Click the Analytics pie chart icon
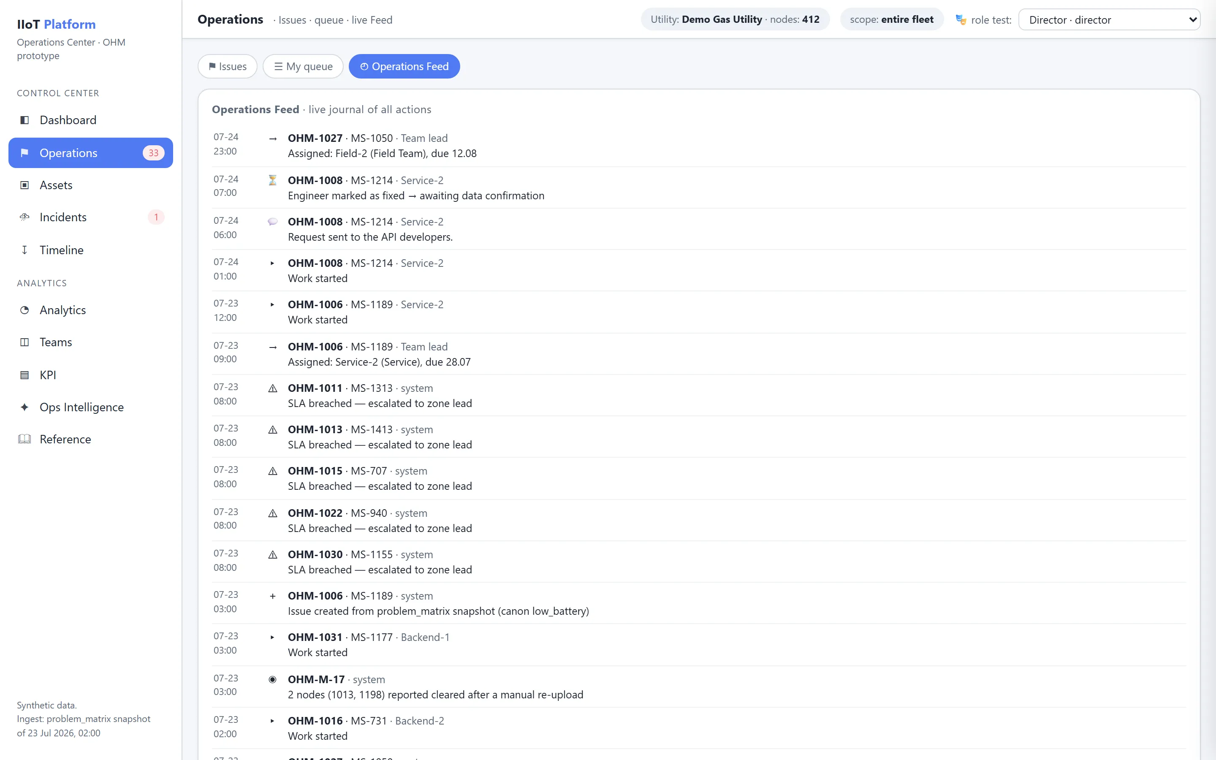Screen dimensions: 1216x760 24,310
